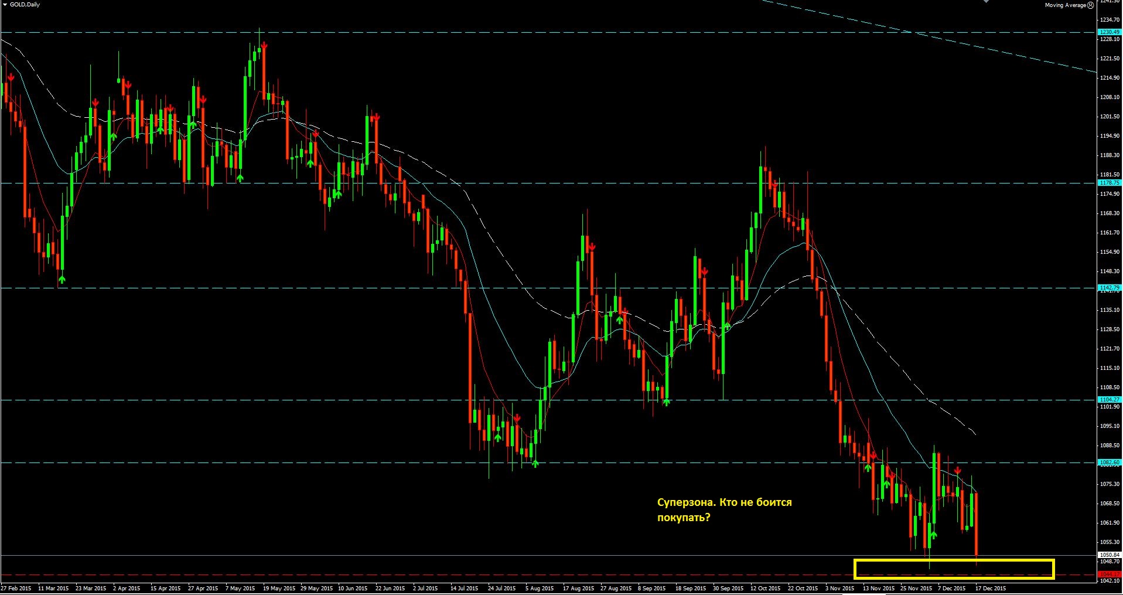Viewport: 1123px width, 595px height.
Task: Click the 23 Mar 2015 date label
Action: point(91,588)
